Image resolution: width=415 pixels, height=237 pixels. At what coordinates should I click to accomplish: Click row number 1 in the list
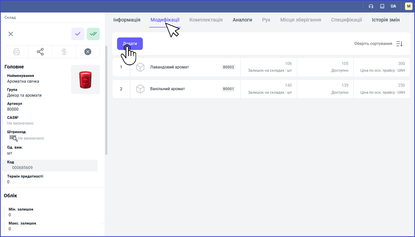coord(121,67)
